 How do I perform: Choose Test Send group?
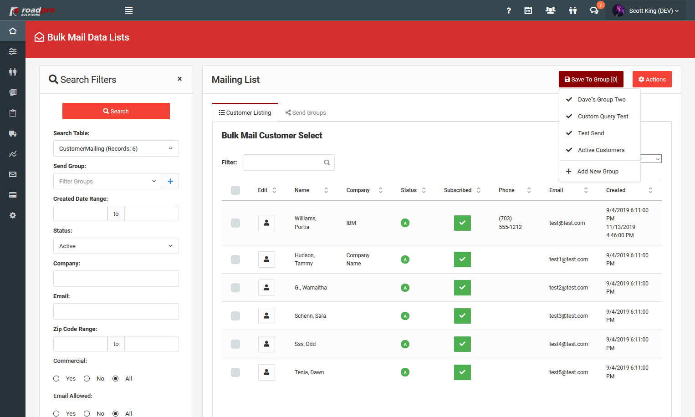600,133
